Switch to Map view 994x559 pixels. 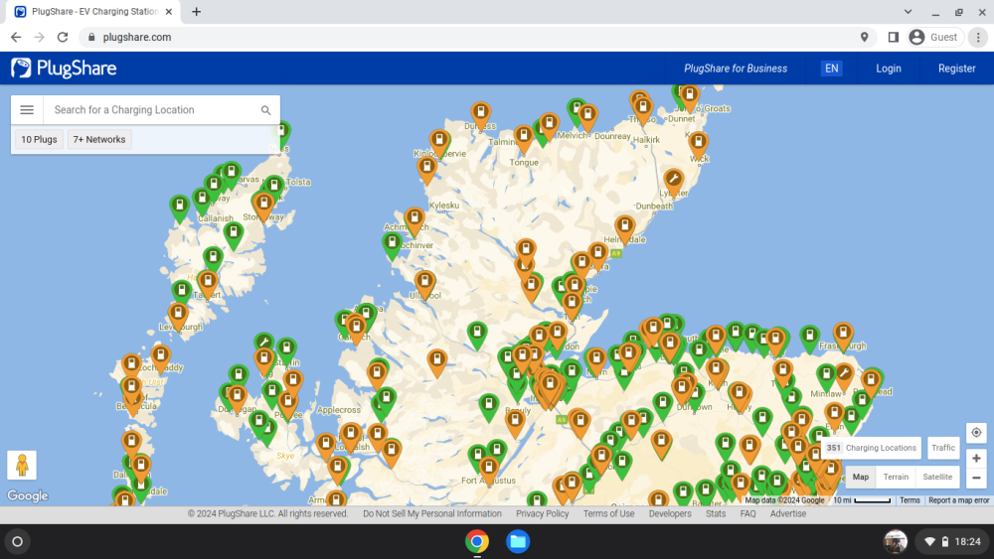(860, 477)
